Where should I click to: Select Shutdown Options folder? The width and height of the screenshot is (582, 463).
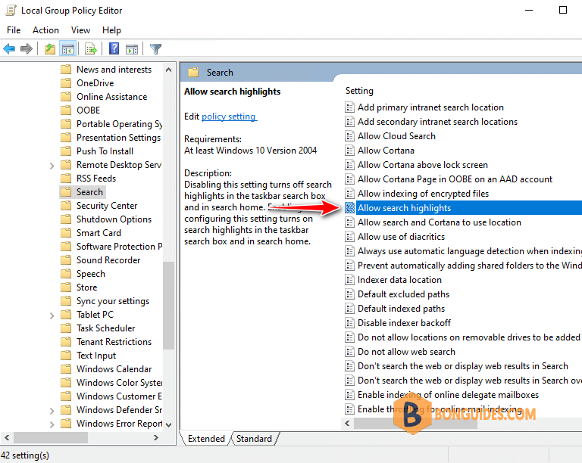click(x=114, y=219)
